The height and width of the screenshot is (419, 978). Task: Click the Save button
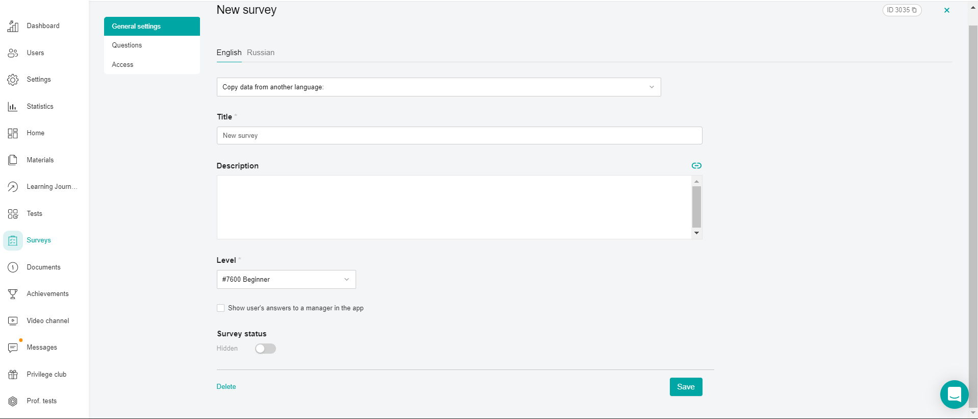(x=686, y=387)
